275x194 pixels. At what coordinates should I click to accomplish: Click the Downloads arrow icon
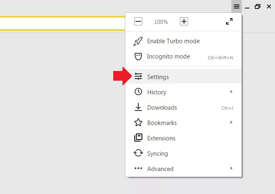[x=138, y=107]
